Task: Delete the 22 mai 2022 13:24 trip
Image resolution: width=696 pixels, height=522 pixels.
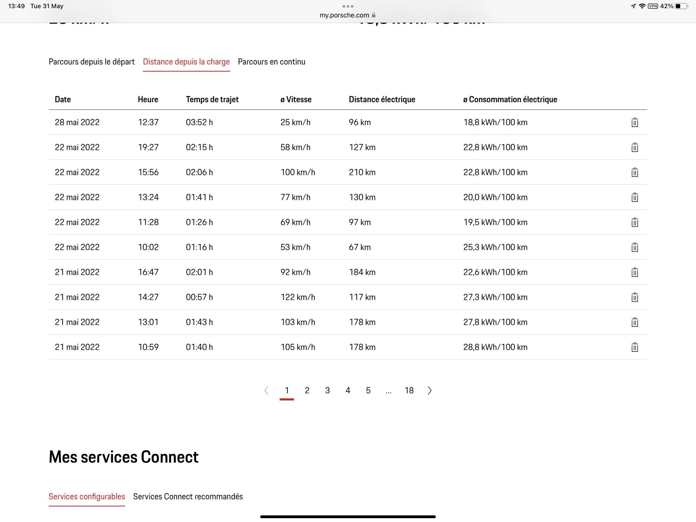Action: coord(634,197)
